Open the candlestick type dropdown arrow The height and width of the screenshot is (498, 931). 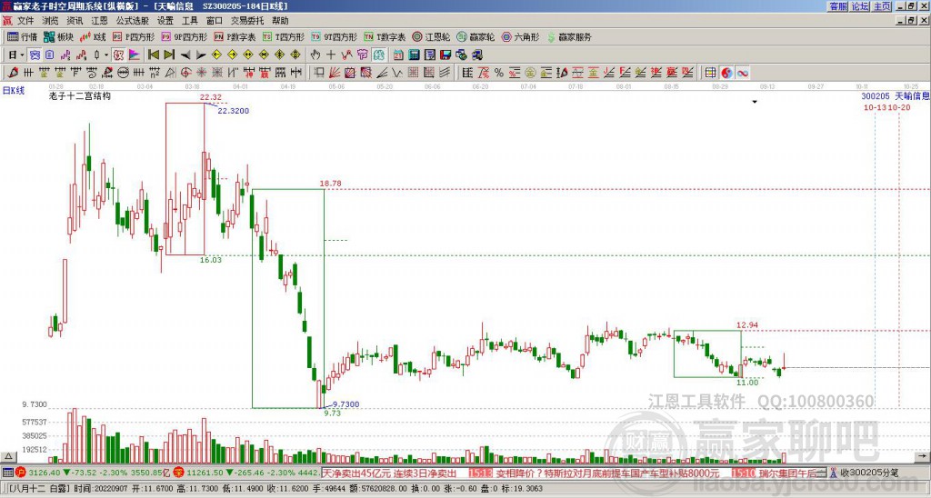106,55
